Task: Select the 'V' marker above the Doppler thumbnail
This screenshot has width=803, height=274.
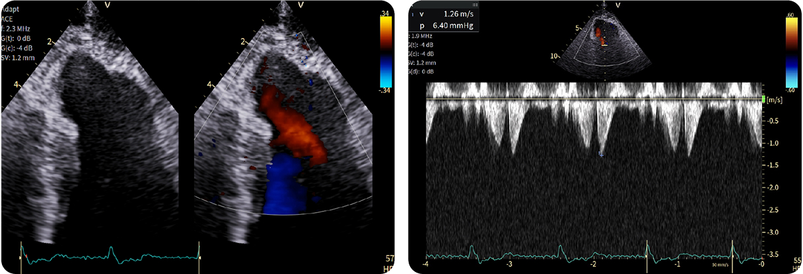Action: pos(617,5)
